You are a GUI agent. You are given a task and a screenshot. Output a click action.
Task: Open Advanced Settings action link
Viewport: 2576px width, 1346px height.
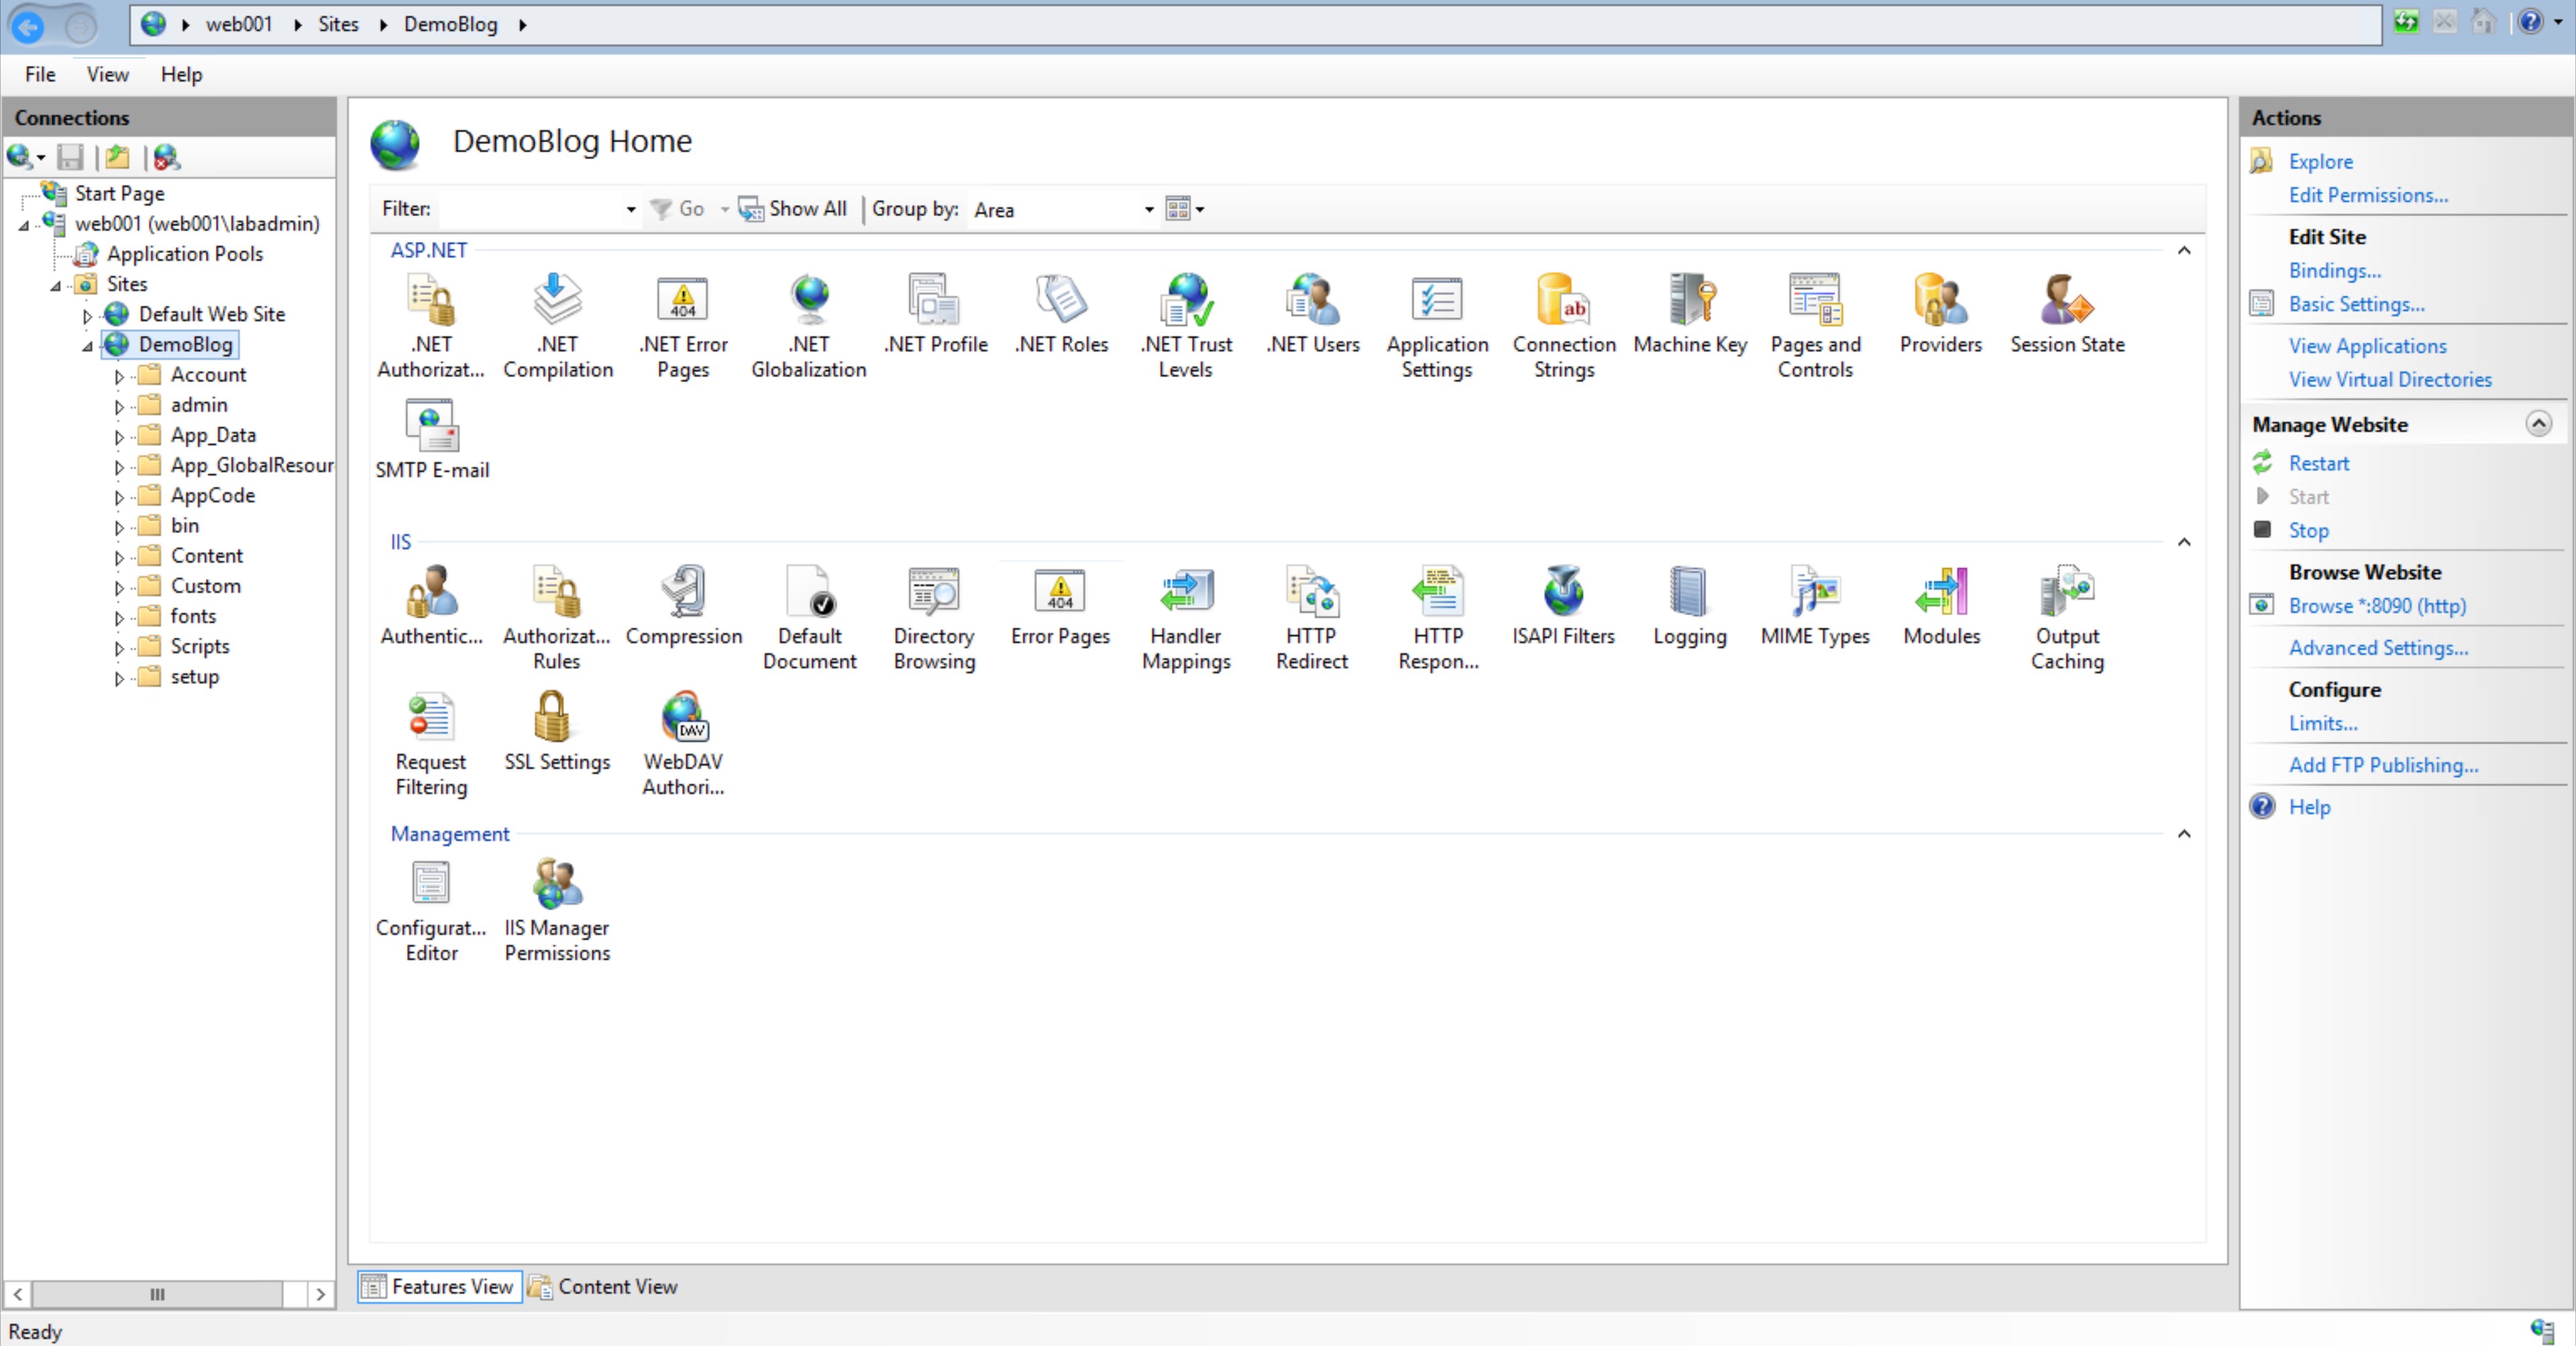2378,647
